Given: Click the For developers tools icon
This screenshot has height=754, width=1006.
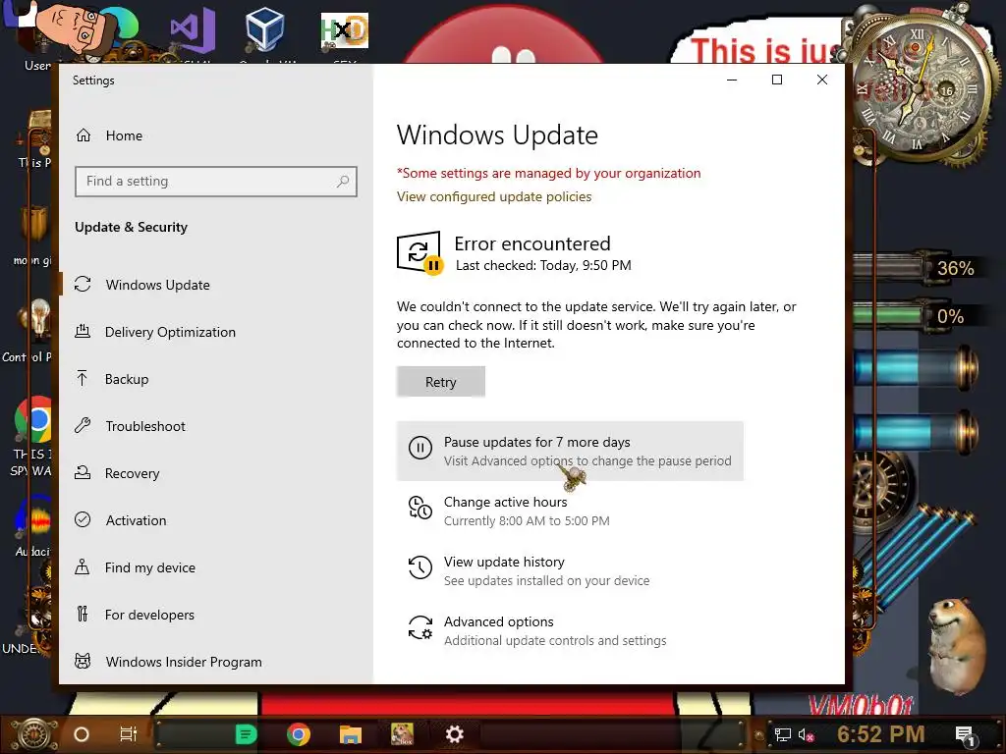Looking at the screenshot, I should (x=83, y=615).
